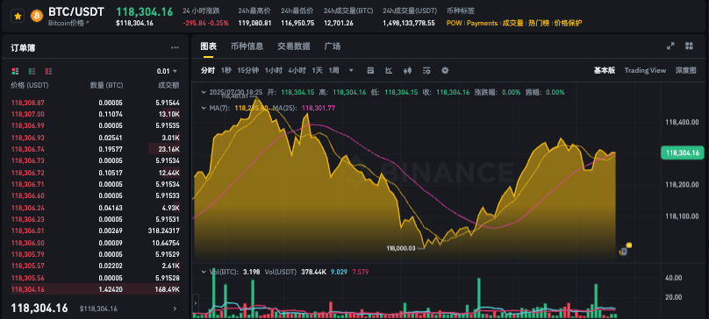The image size is (709, 319).
Task: Click the first chart toolbar icon after intervals
Action: click(x=371, y=70)
